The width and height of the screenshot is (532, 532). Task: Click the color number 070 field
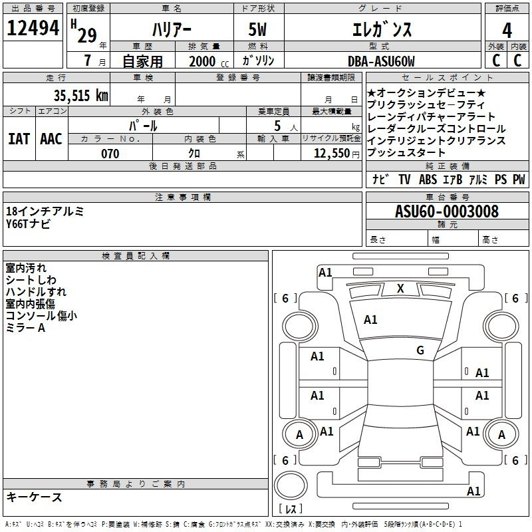click(x=110, y=154)
